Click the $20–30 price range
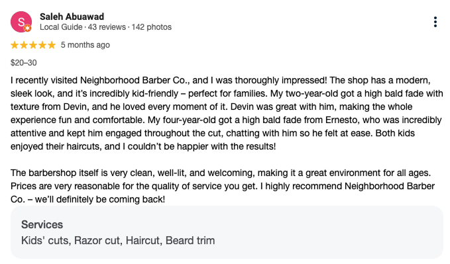450x264 pixels. coord(24,63)
